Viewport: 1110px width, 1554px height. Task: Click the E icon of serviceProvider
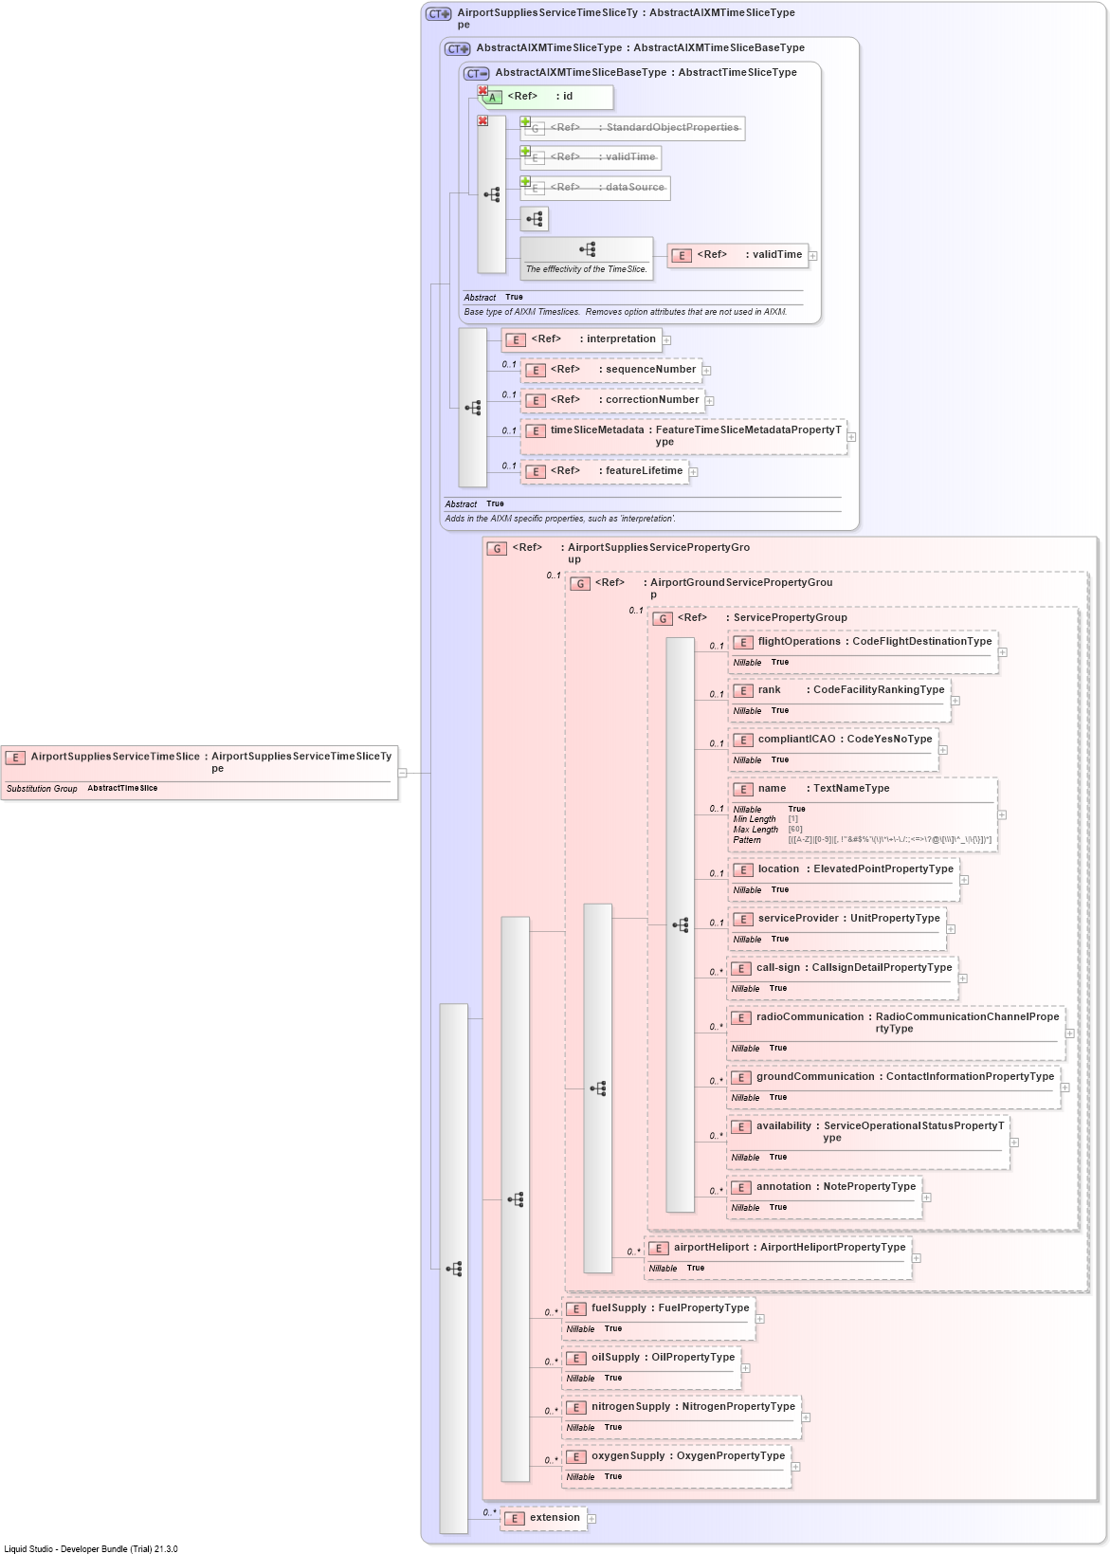pyautogui.click(x=743, y=919)
